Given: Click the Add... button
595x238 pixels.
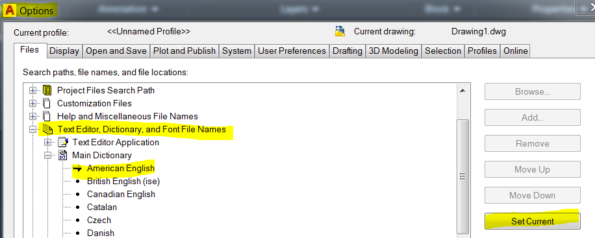Looking at the screenshot, I should (533, 117).
